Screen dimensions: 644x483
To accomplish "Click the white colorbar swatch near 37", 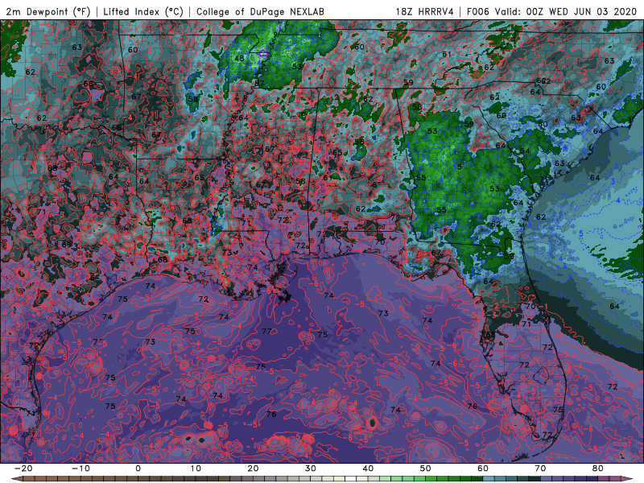I will (350, 479).
